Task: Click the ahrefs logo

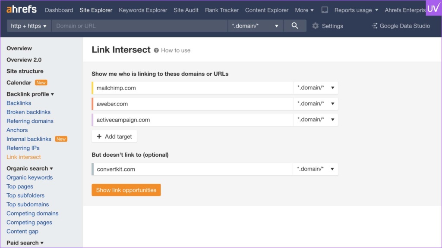Action: coord(22,9)
